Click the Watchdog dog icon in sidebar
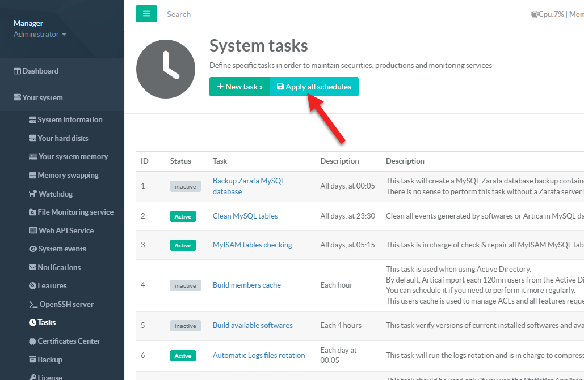Screen dimensions: 584x380 pyautogui.click(x=33, y=194)
